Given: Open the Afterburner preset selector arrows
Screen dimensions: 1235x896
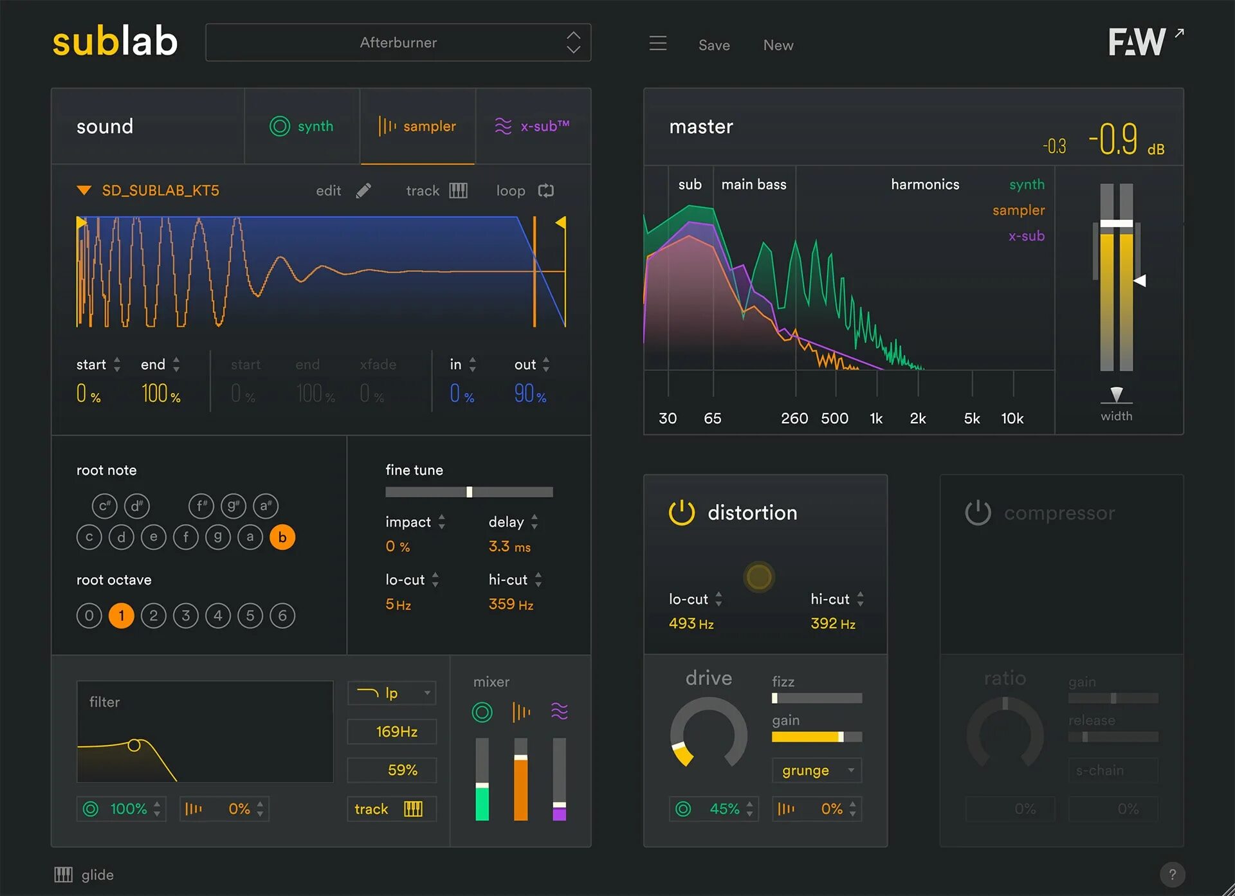Looking at the screenshot, I should click(573, 42).
